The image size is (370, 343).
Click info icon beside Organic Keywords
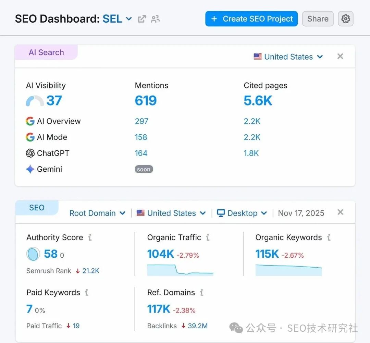(329, 237)
